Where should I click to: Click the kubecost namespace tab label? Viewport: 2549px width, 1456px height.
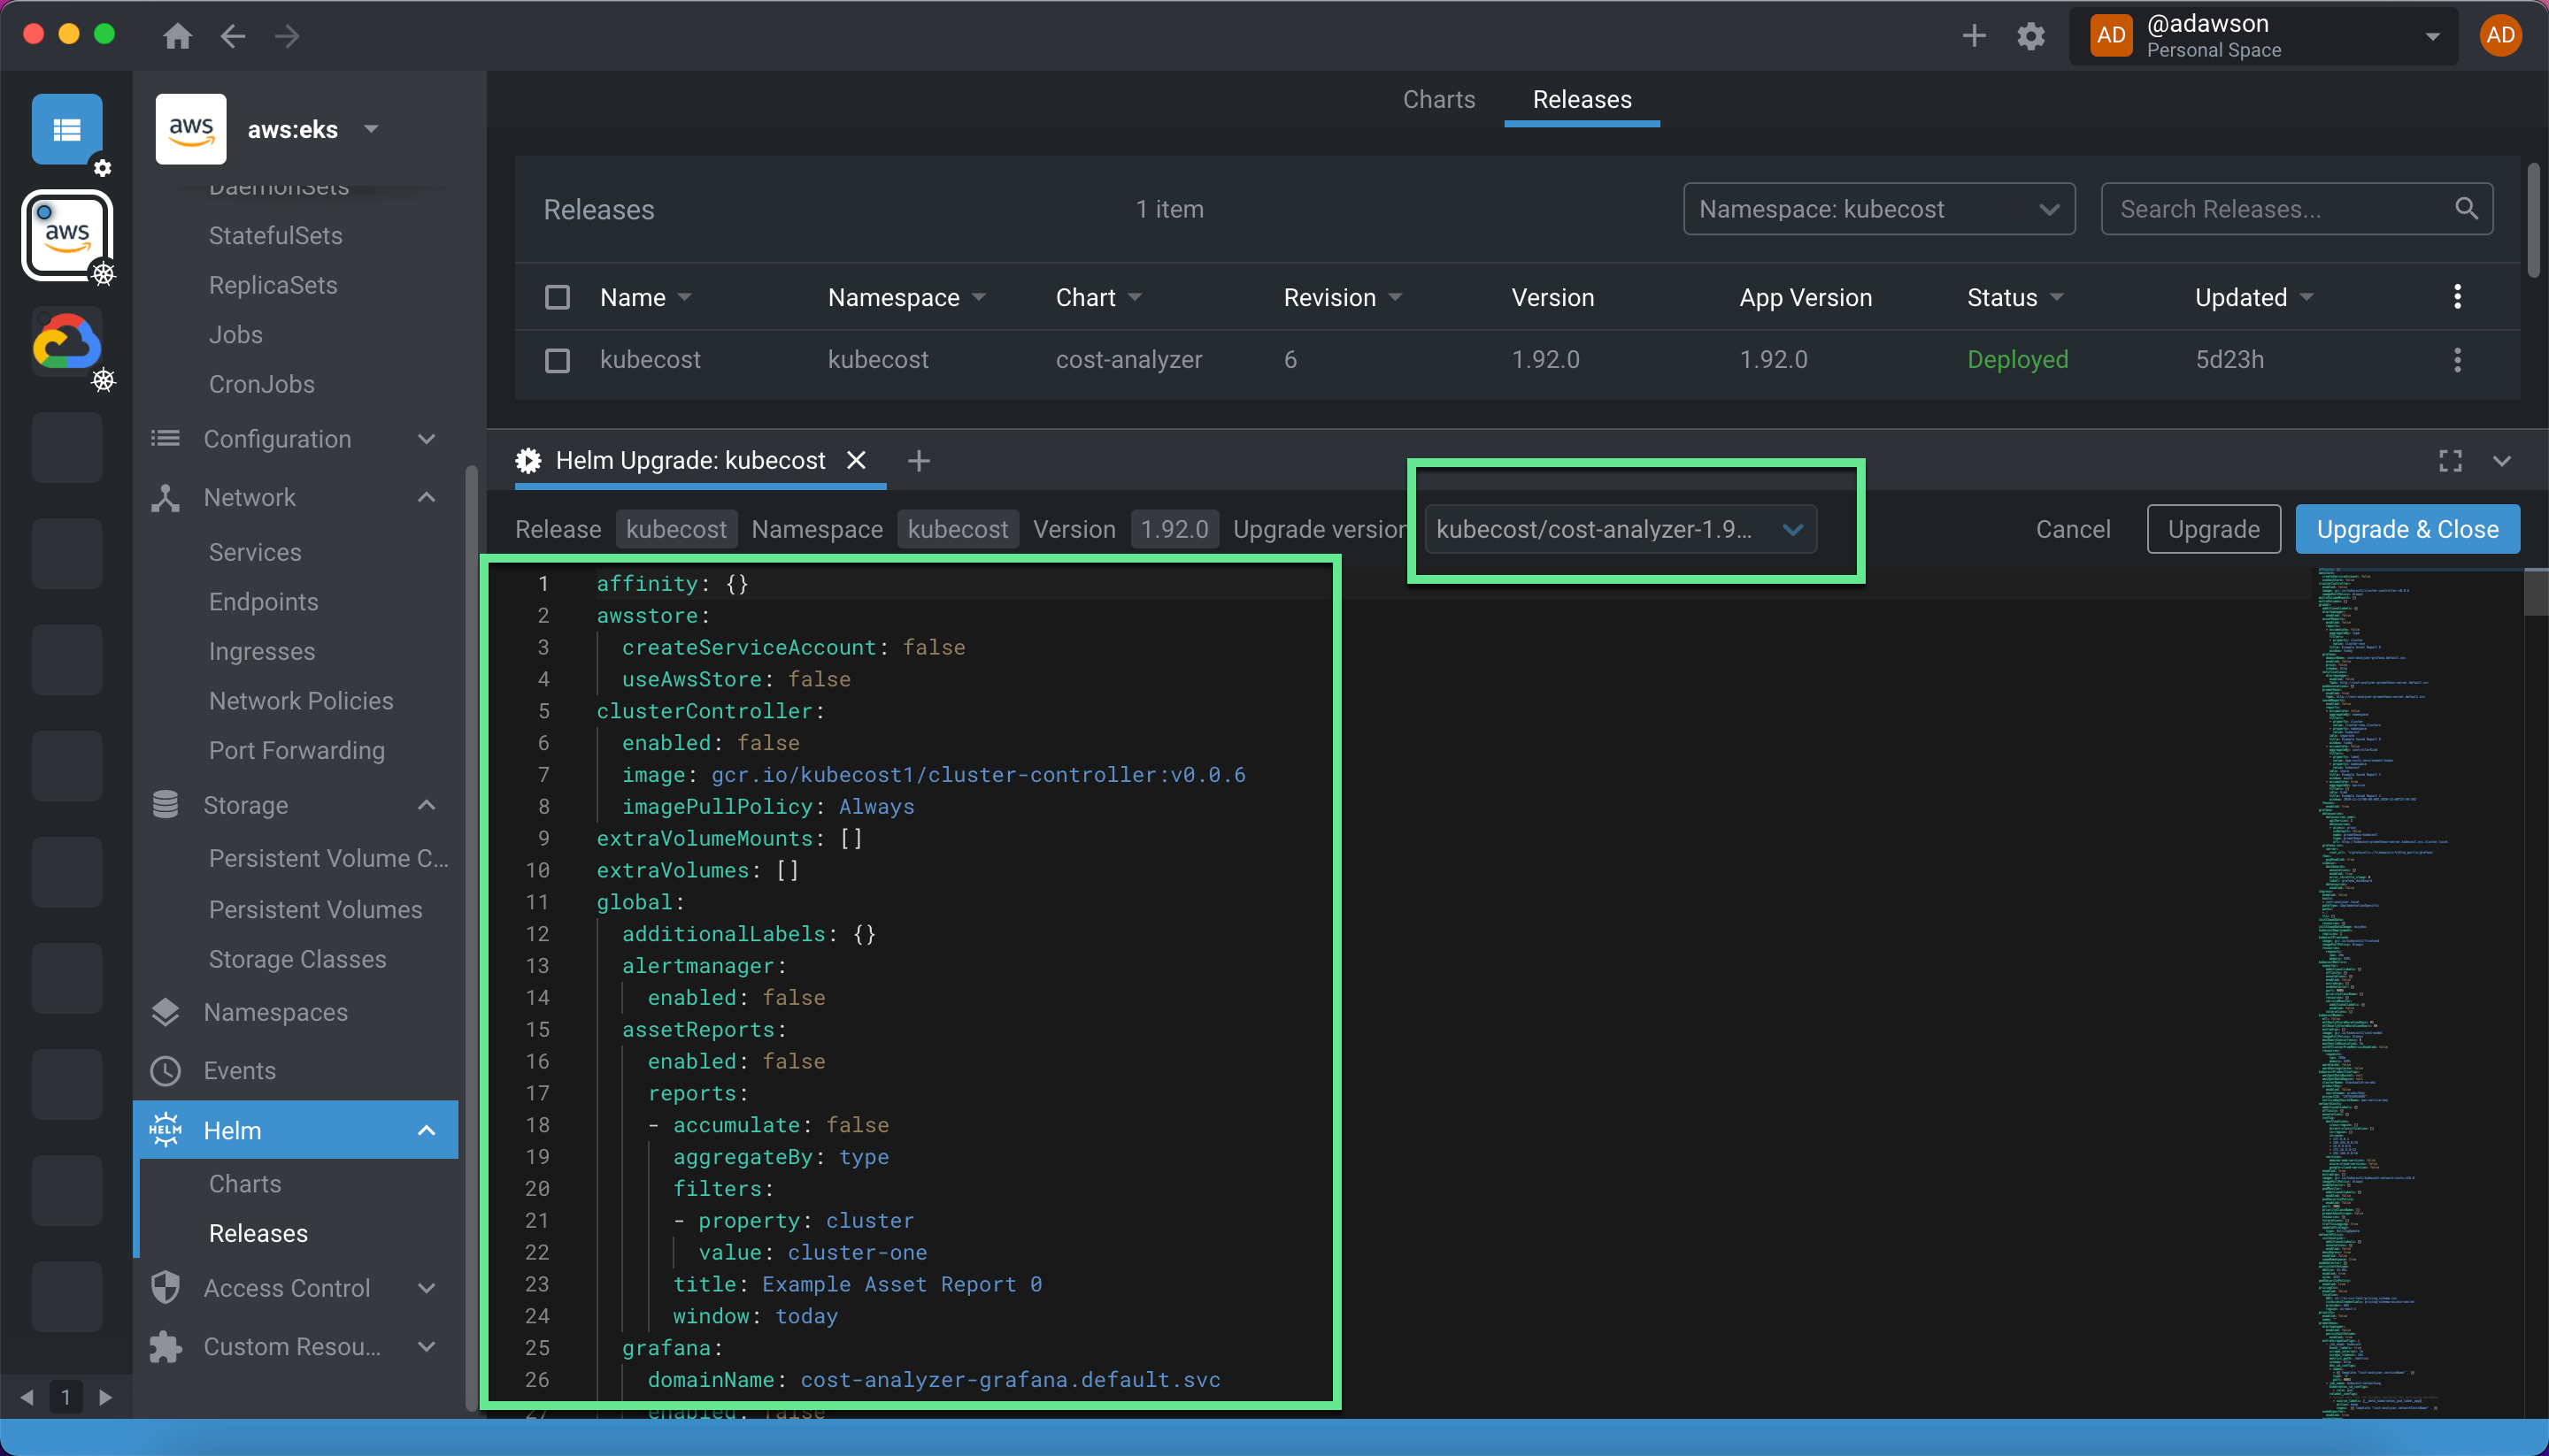(958, 528)
